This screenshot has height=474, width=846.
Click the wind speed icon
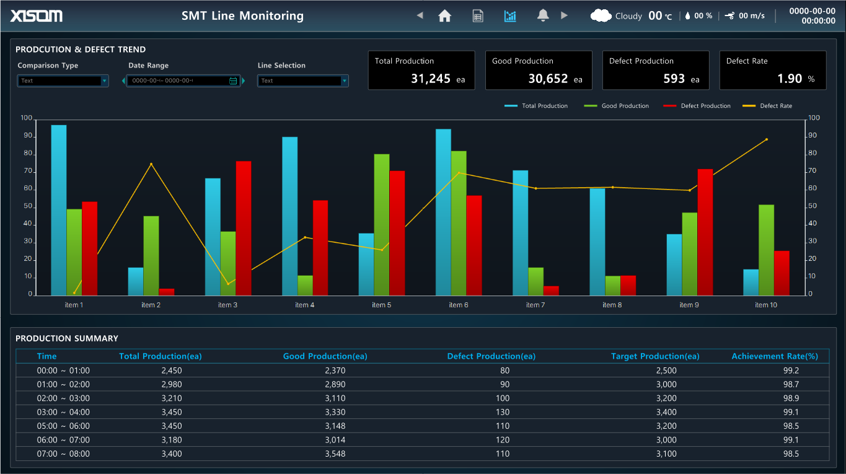click(x=729, y=16)
